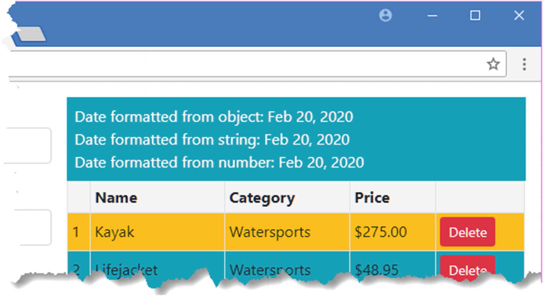Close the browser window
Image resolution: width=544 pixels, height=297 pixels.
click(x=519, y=15)
